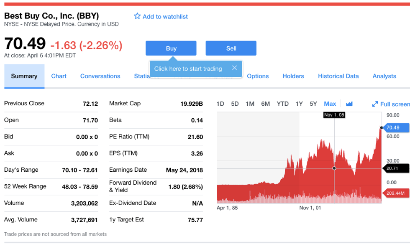Click the Add to watchlist star icon
410x244 pixels.
[x=137, y=16]
